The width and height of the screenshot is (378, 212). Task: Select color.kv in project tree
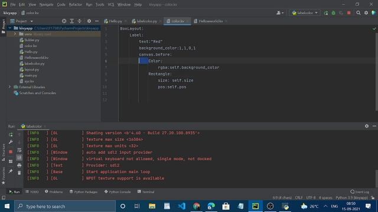(x=31, y=46)
